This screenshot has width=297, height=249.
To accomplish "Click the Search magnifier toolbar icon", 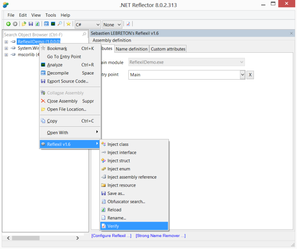I will [x=60, y=24].
